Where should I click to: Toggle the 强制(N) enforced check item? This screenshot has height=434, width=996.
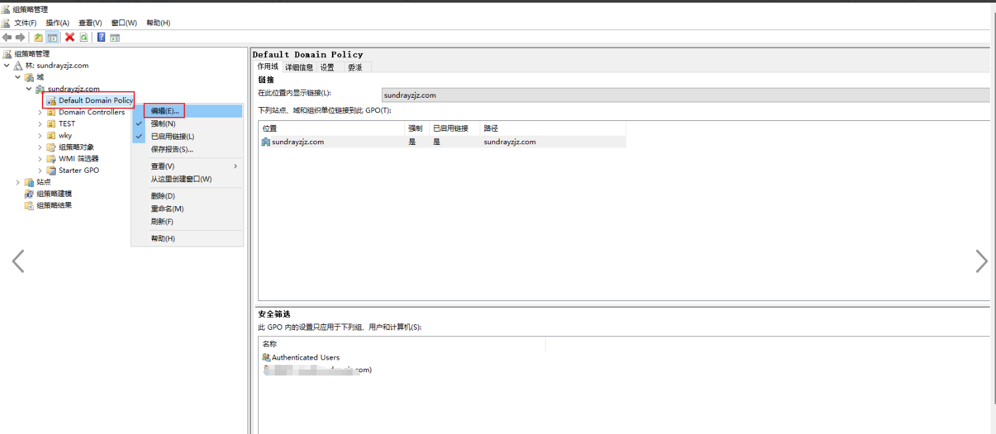(163, 124)
